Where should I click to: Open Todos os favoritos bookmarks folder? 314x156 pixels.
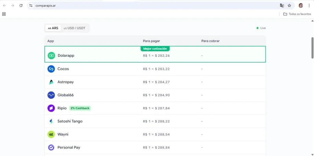click(x=297, y=14)
